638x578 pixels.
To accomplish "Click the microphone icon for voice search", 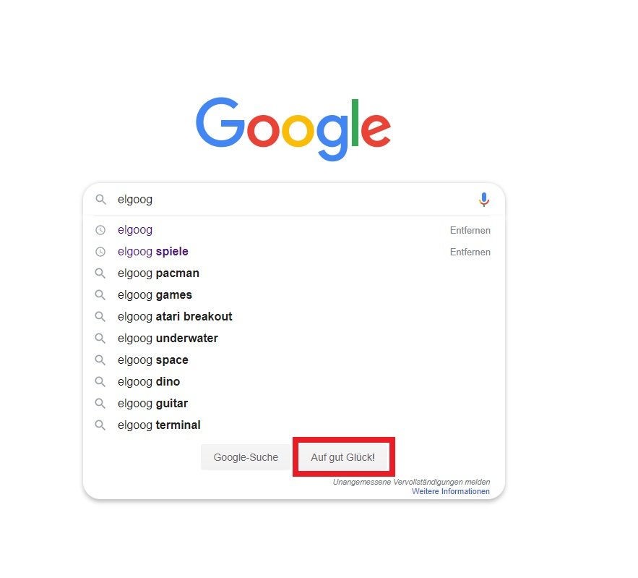I will tap(484, 199).
